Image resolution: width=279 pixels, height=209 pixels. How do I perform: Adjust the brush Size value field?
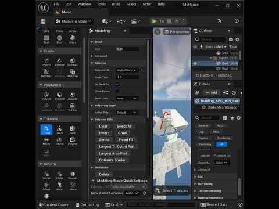click(x=127, y=49)
